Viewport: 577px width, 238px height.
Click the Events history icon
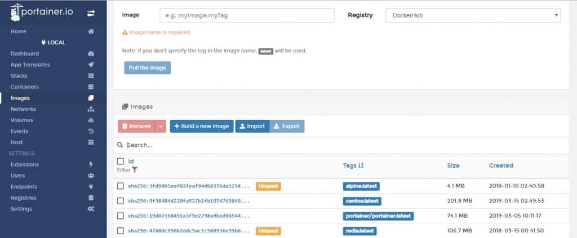(x=91, y=131)
